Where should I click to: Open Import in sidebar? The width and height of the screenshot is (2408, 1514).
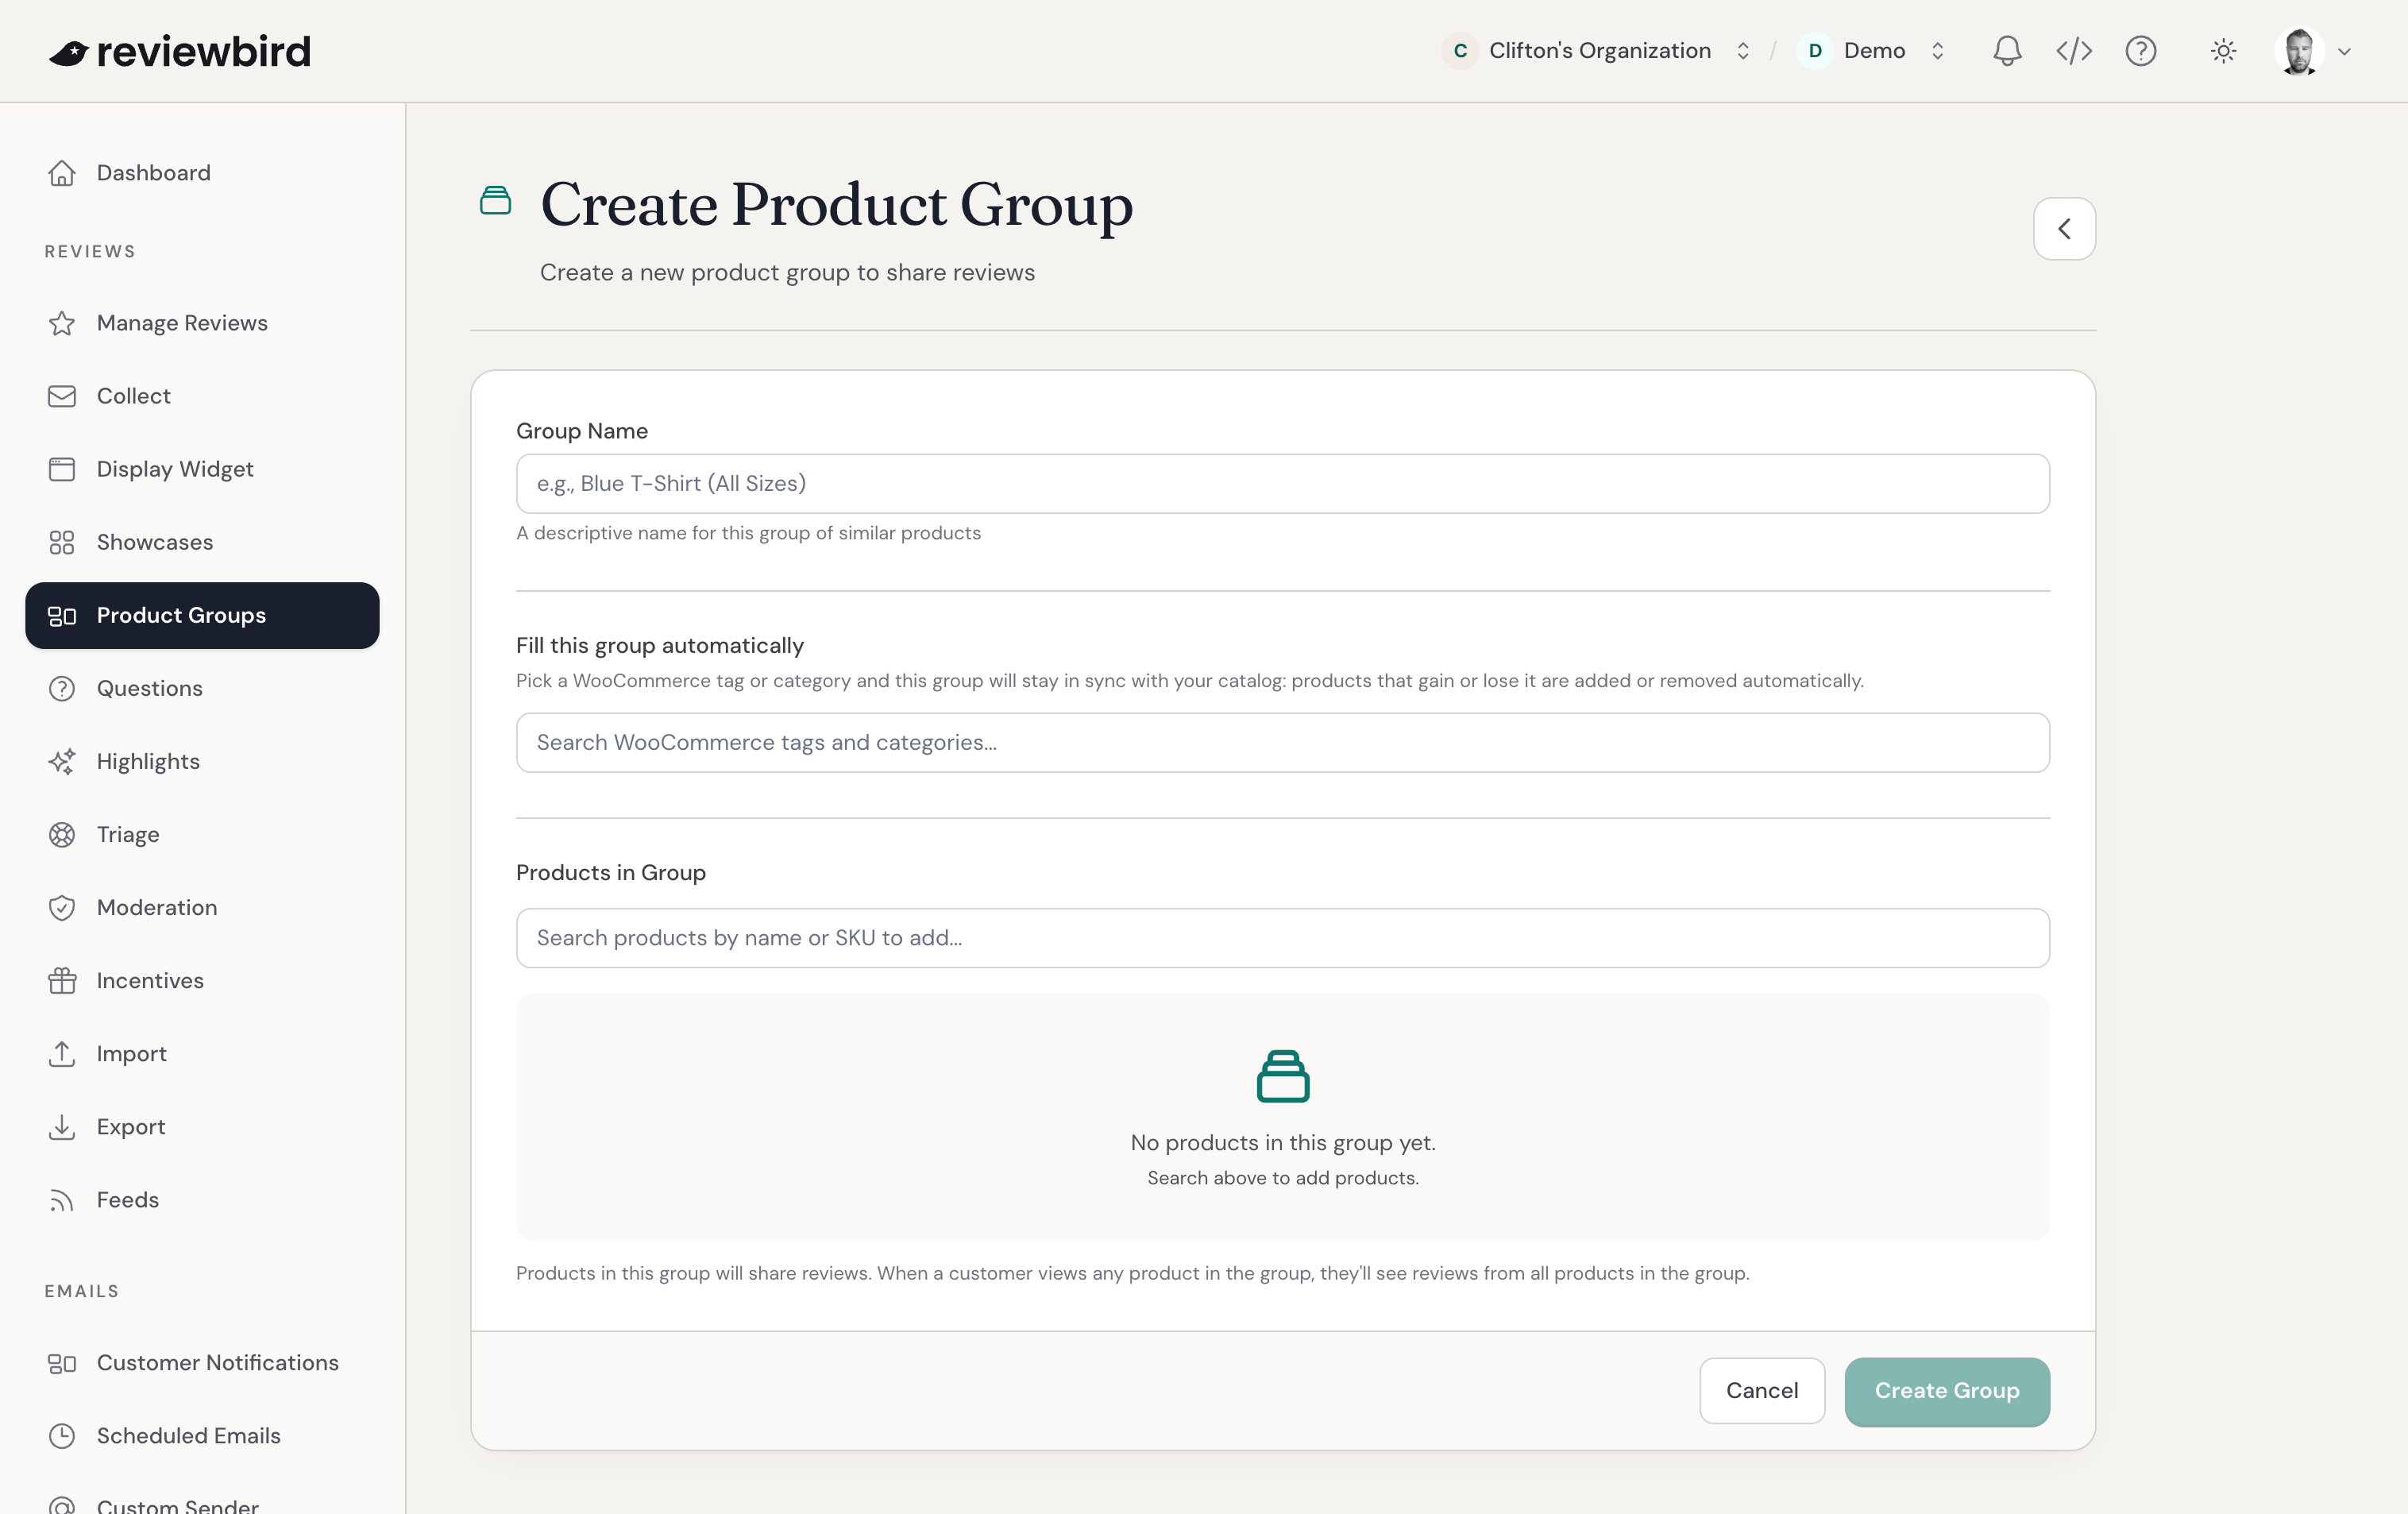[x=202, y=1054]
